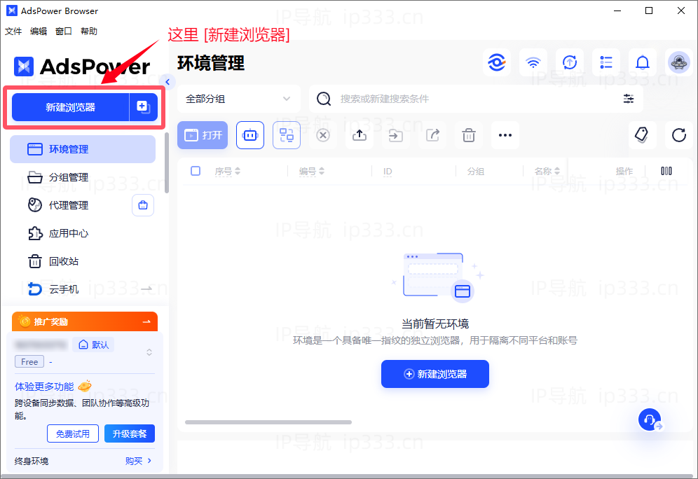
Task: Open the 文件 menu
Action: tap(13, 31)
